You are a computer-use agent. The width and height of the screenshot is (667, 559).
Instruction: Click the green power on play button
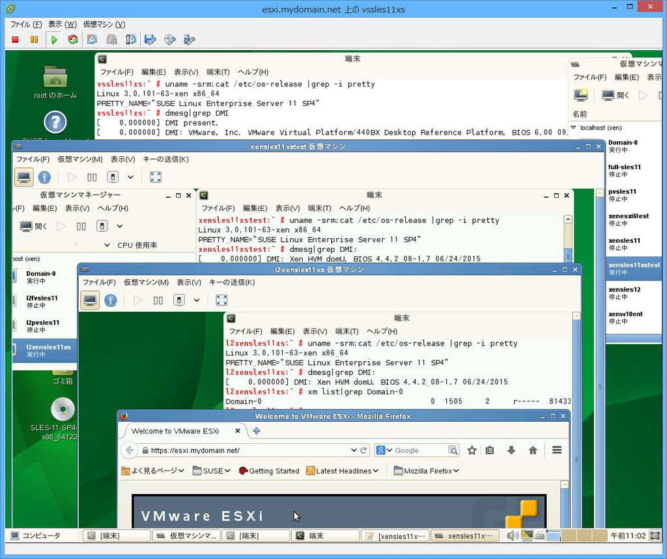tap(54, 40)
